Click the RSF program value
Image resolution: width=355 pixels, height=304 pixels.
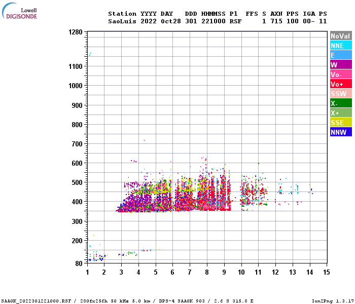point(235,21)
